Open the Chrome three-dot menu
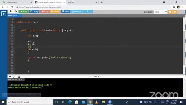186x105 pixels. (x=183, y=7)
